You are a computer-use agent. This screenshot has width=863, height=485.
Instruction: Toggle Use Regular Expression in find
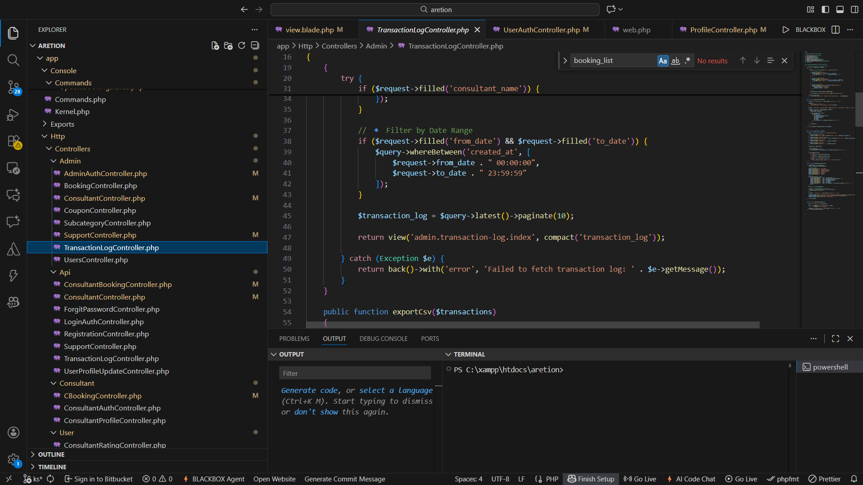point(687,61)
